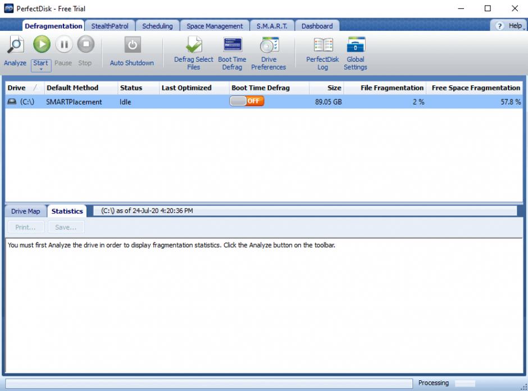Maximize the PerfectDisk window
The image size is (528, 391).
pyautogui.click(x=488, y=8)
